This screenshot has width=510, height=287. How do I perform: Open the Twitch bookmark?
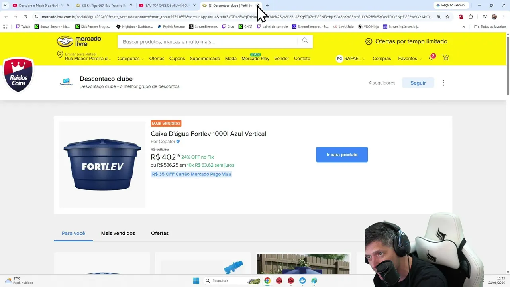coord(23,27)
